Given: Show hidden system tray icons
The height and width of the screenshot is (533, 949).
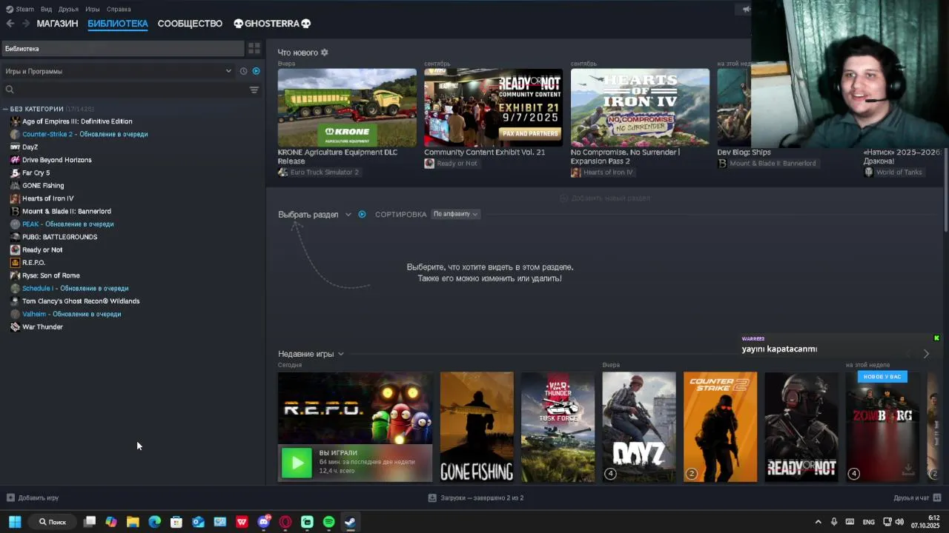Looking at the screenshot, I should point(818,522).
